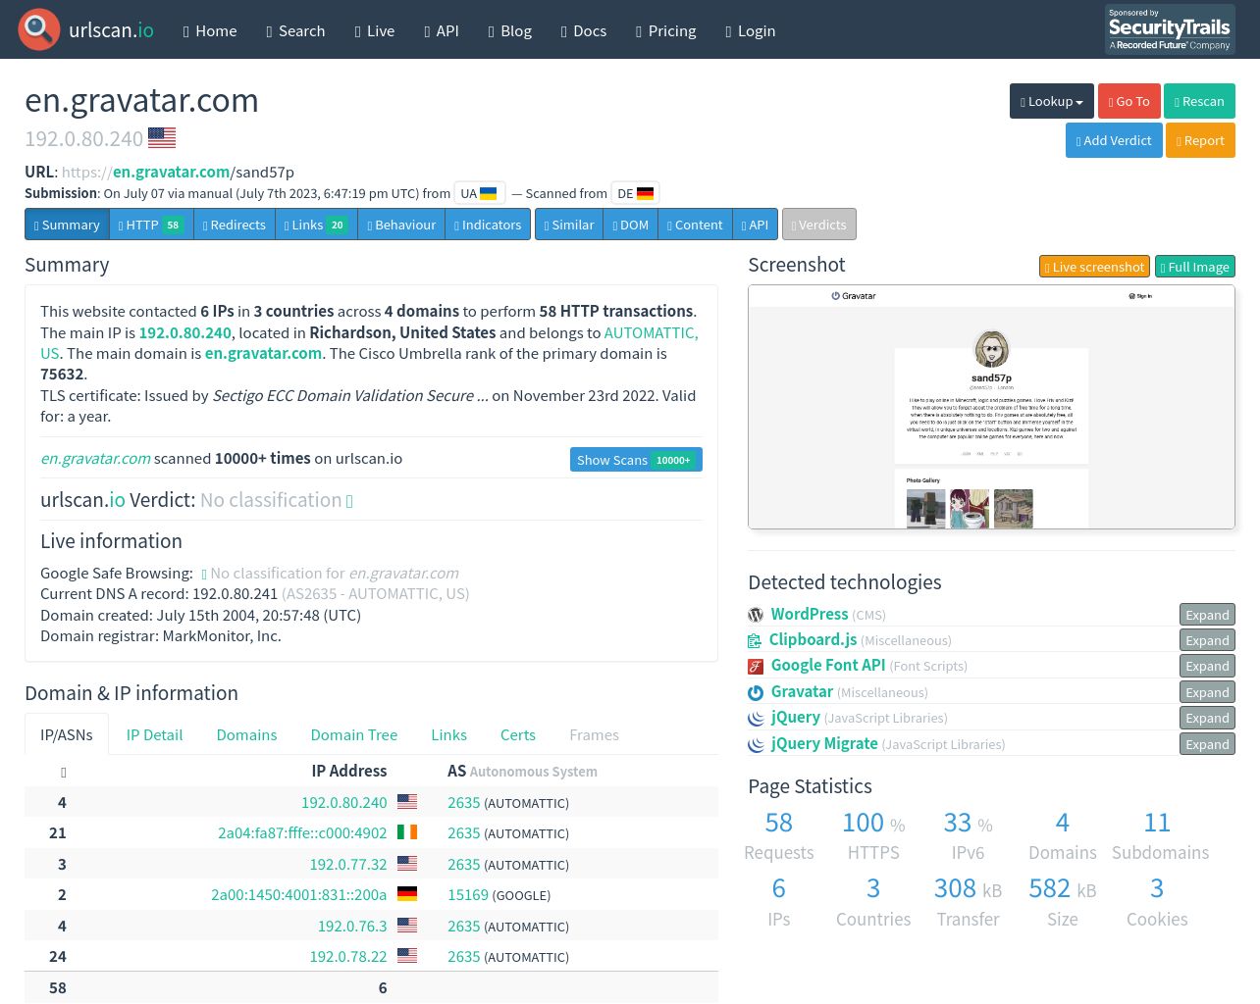Click the gravatar page screenshot thumbnail
The height and width of the screenshot is (1004, 1260).
coord(991,407)
